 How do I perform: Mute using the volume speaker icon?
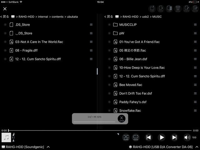point(187,137)
